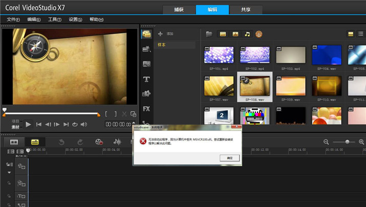
Task: Click the 添加 (Add) folder button
Action: (166, 34)
